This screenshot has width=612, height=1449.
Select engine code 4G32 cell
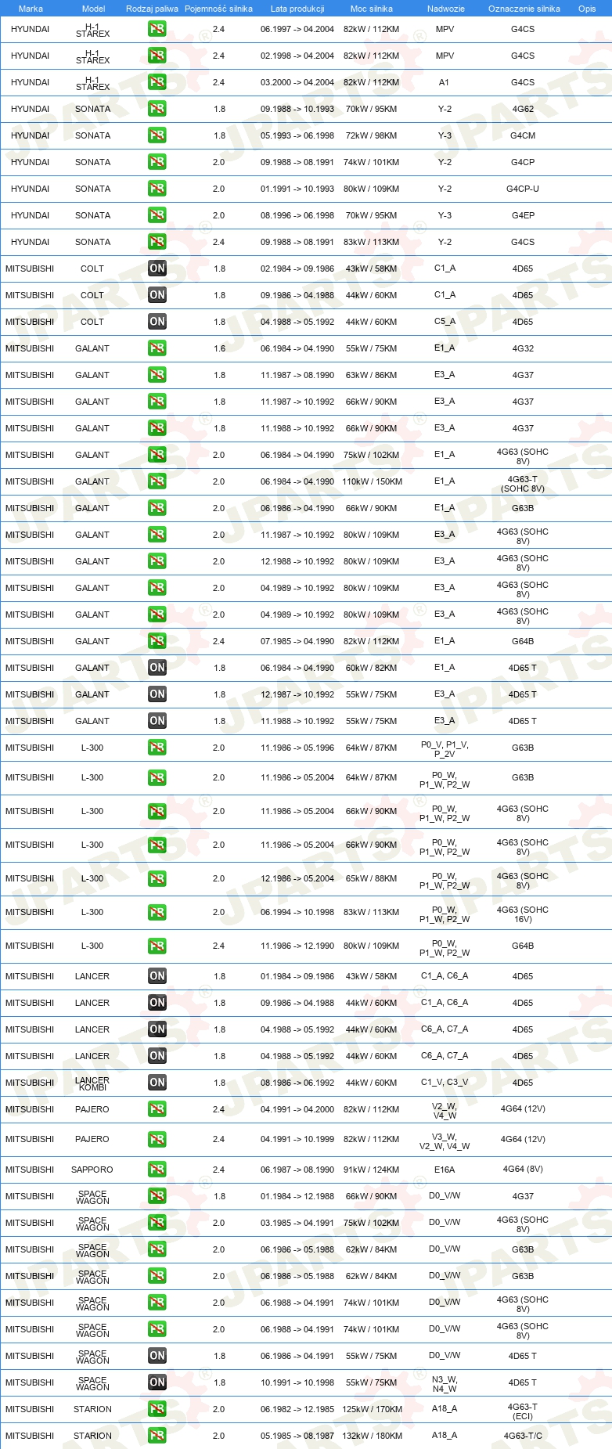523,348
